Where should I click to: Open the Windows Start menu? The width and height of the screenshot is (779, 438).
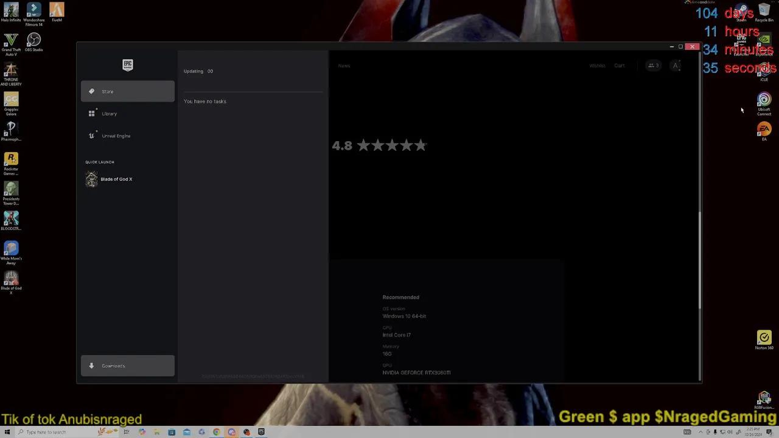(x=7, y=432)
